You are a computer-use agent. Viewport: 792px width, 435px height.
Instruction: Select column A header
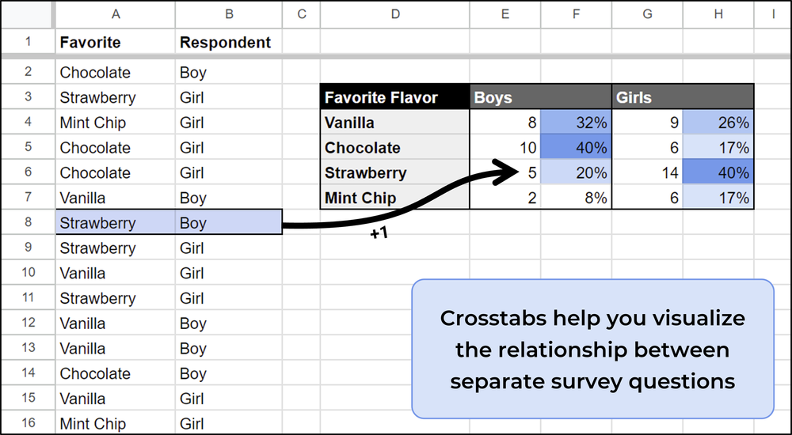coord(116,14)
